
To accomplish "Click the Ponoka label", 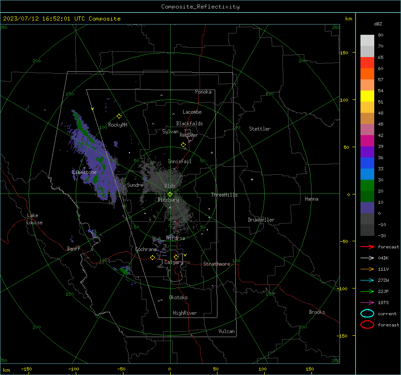I will (203, 92).
